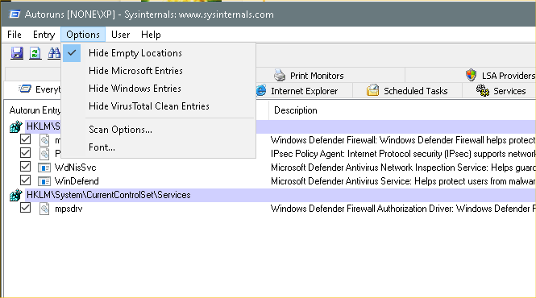Click the LSA Providers shield icon
This screenshot has height=298, width=536.
click(471, 75)
